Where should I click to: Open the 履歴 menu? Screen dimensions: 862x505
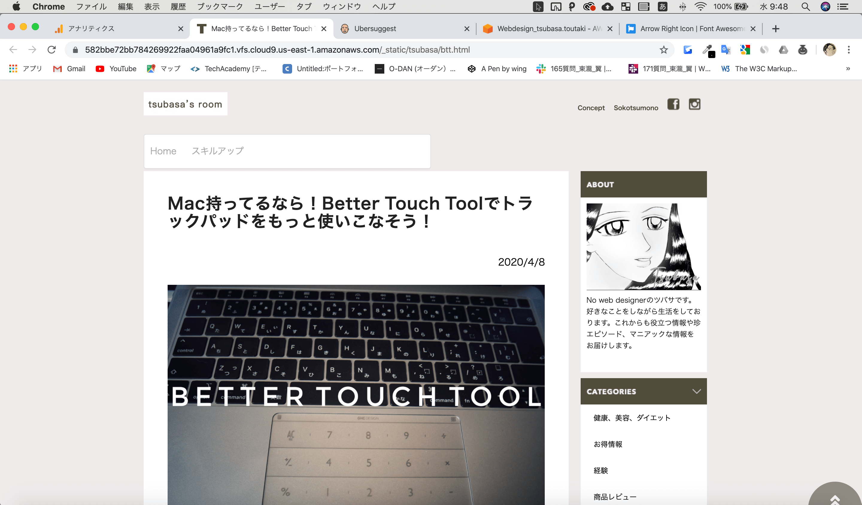178,7
